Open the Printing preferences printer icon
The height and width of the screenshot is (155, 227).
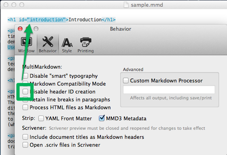tap(86, 42)
